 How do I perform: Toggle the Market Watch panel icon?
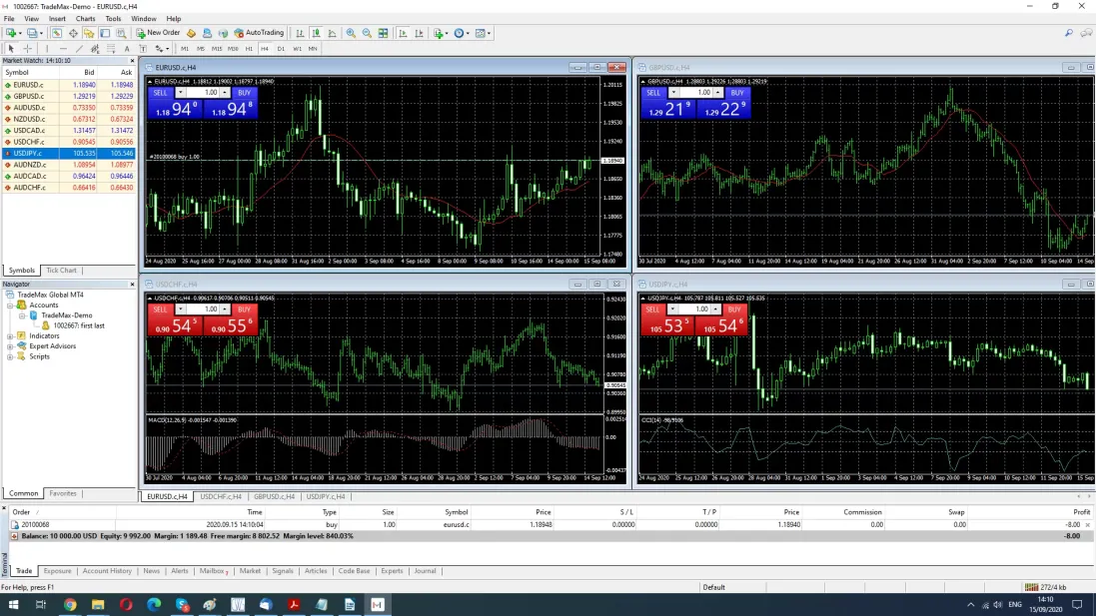tap(57, 33)
